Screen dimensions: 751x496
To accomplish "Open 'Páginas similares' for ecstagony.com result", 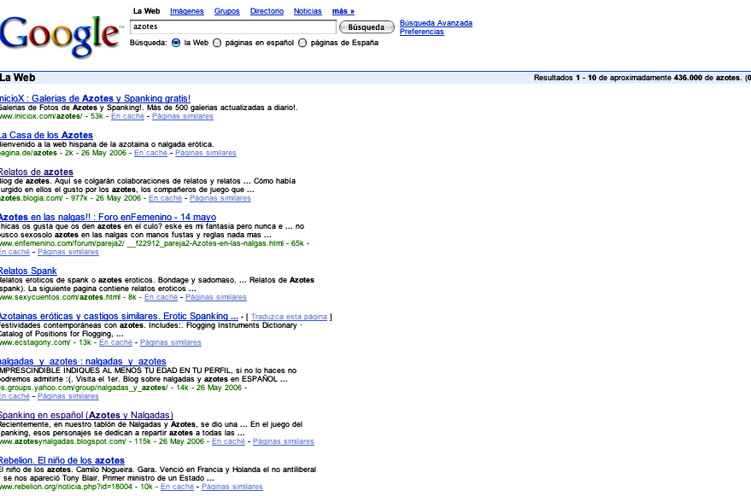I will coord(171,342).
